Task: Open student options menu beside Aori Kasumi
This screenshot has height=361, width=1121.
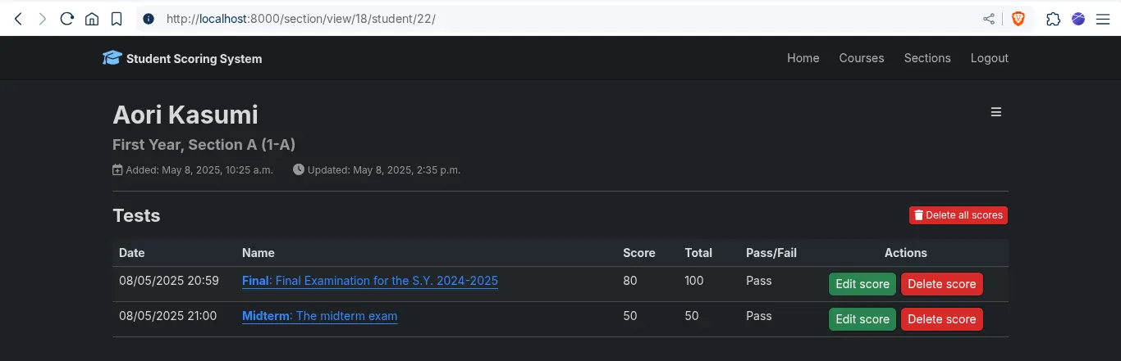Action: (x=996, y=112)
